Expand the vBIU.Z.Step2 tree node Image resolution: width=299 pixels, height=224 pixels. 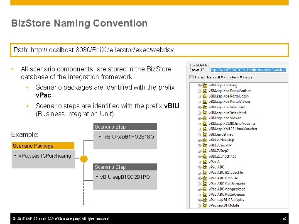pos(199,151)
